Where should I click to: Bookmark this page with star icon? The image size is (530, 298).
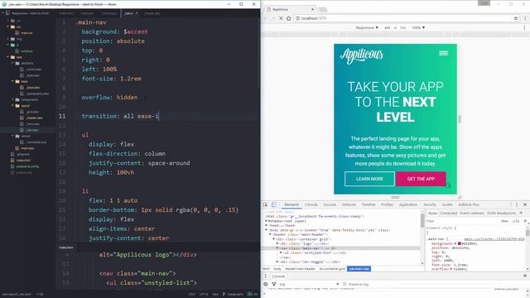(516, 18)
